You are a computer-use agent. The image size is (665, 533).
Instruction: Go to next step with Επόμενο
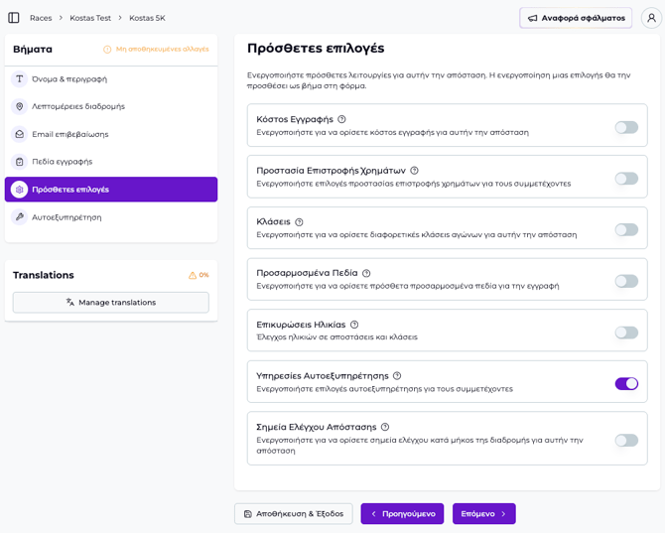point(483,513)
